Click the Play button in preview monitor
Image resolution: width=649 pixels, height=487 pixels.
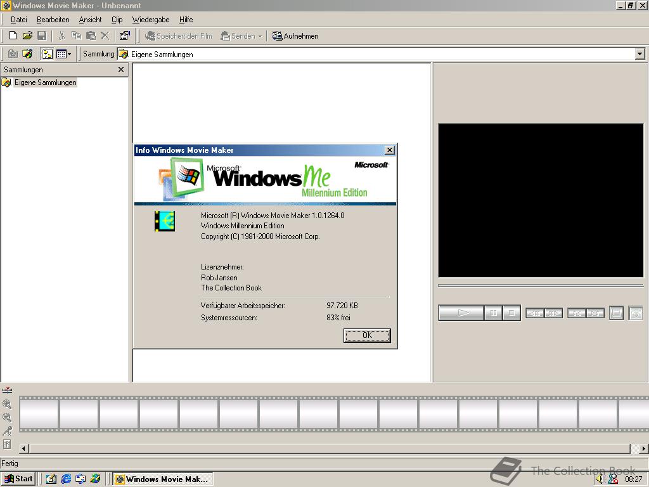(x=461, y=313)
